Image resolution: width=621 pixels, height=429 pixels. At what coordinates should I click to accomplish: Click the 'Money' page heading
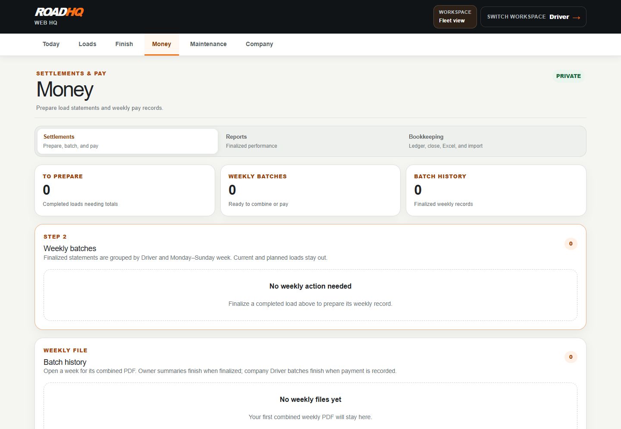[65, 90]
